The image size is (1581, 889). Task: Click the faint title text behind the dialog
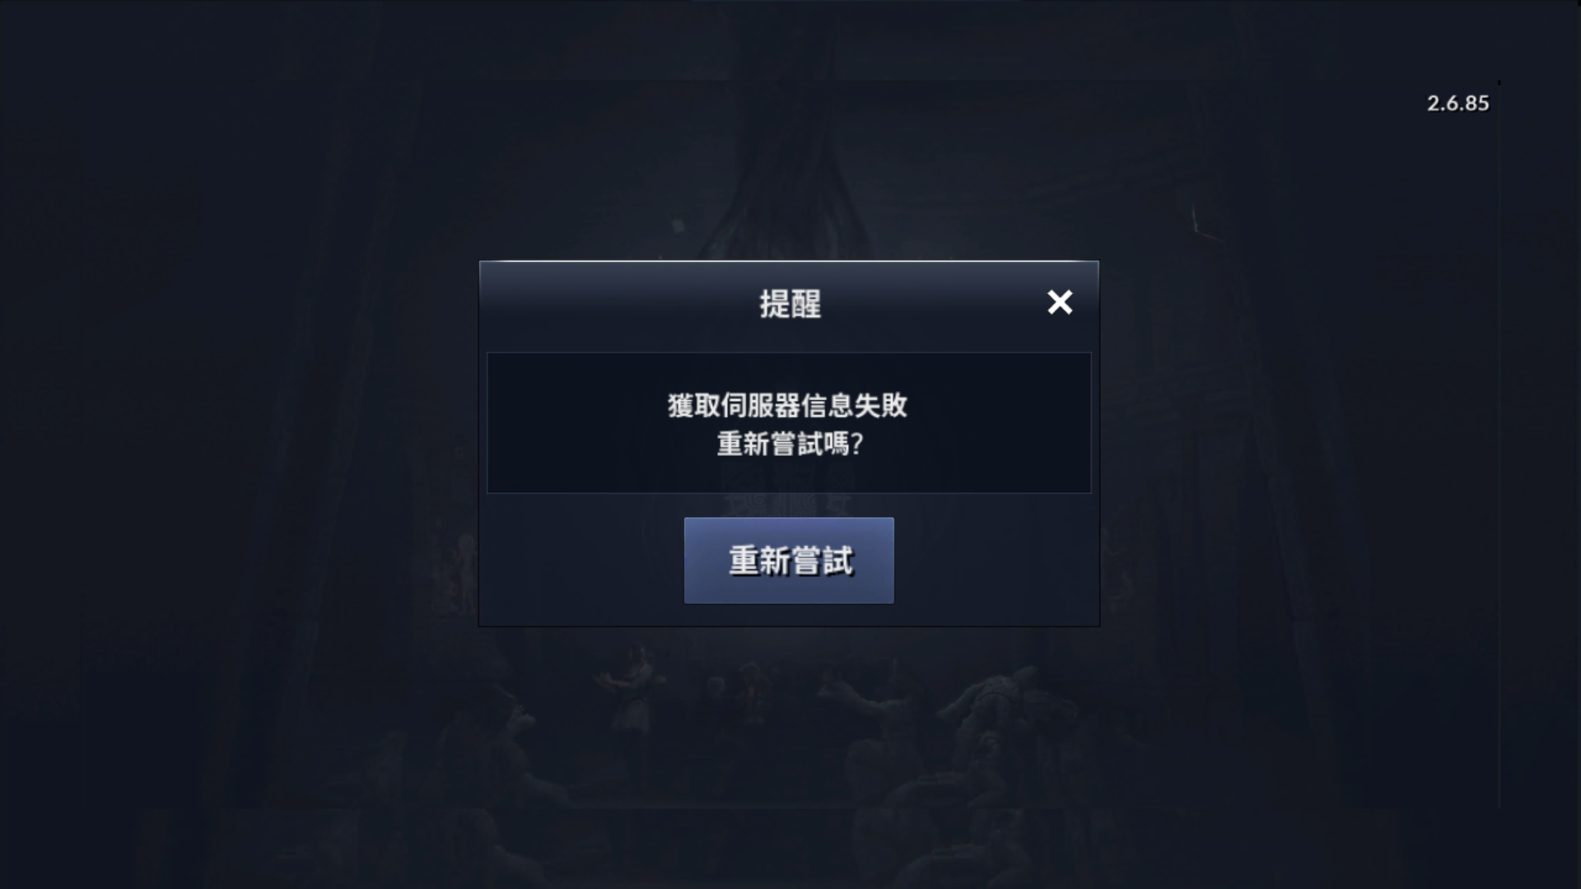pyautogui.click(x=786, y=504)
